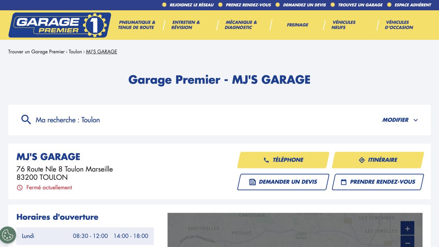
Task: Click the Fermé actuellement status text
Action: [x=49, y=188]
